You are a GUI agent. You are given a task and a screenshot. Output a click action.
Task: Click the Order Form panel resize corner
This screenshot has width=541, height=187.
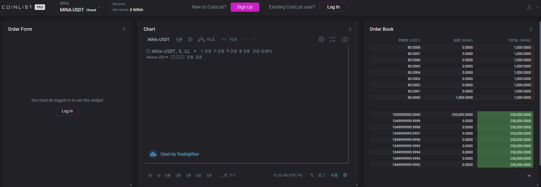131,184
